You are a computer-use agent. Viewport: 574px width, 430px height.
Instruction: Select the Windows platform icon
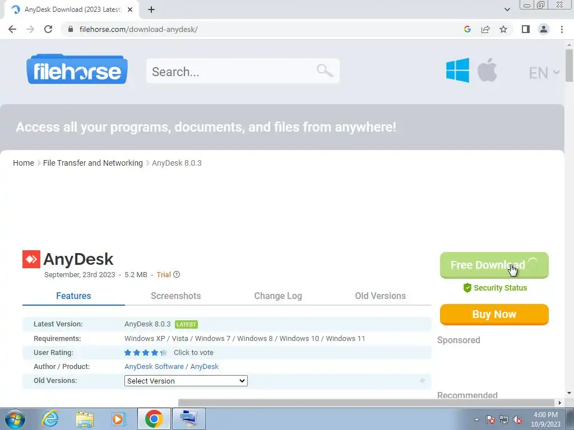[x=457, y=70]
